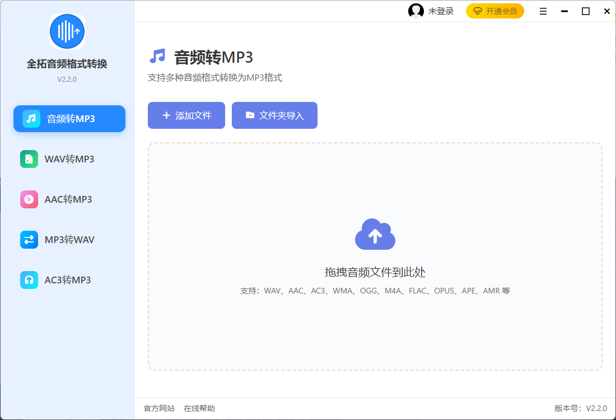Click the blue MP3转WAV swap arrows icon
The width and height of the screenshot is (616, 420).
pyautogui.click(x=29, y=240)
